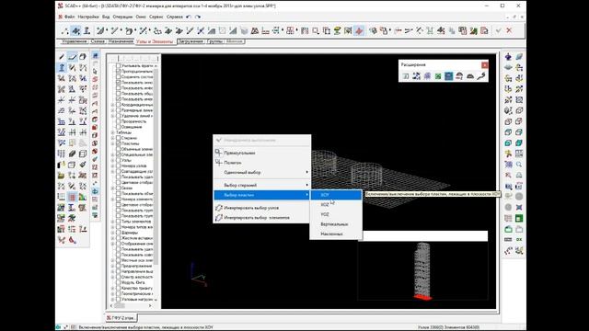The width and height of the screenshot is (589, 331).
Task: Choose Прямоугольник selection mode
Action: click(261, 153)
